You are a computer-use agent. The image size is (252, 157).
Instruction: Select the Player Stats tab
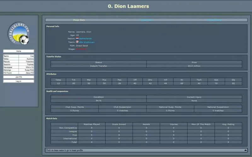click(79, 20)
